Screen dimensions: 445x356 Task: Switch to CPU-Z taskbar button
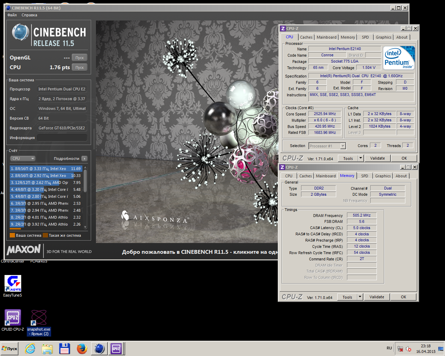[x=116, y=348]
